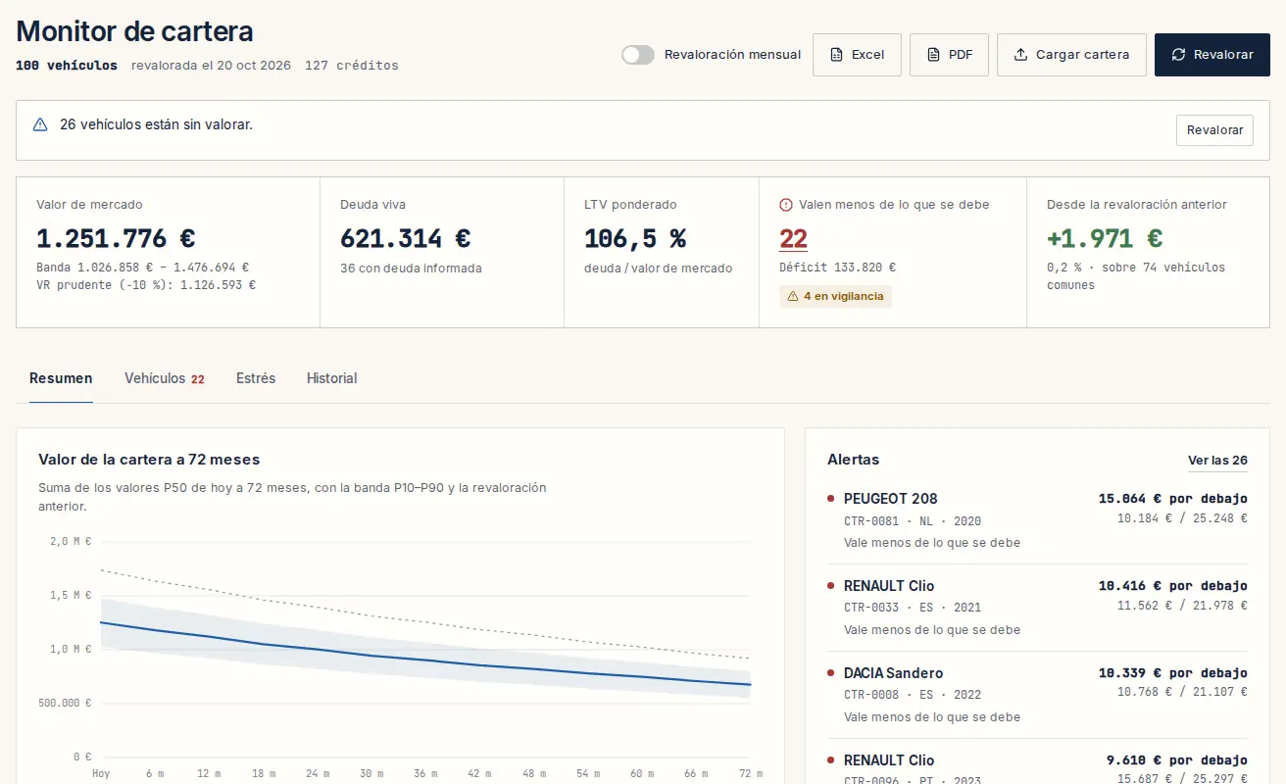Viewport: 1286px width, 784px height.
Task: Click the Alertas panel heading
Action: pyautogui.click(x=854, y=460)
